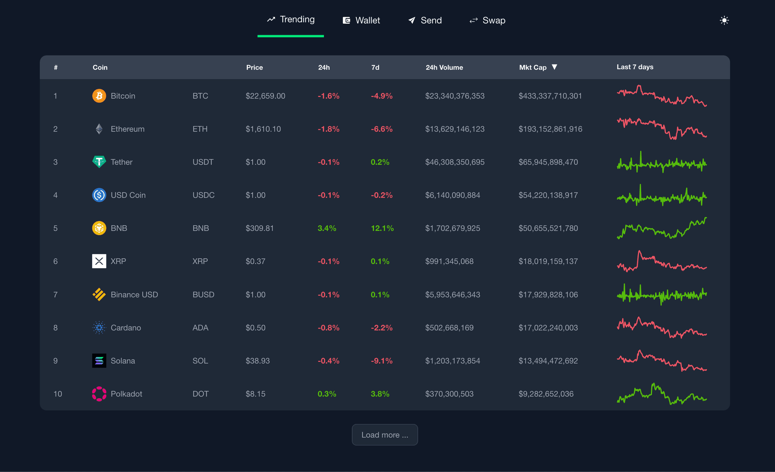This screenshot has width=775, height=472.
Task: Click the Cardano coin logo
Action: pyautogui.click(x=99, y=328)
